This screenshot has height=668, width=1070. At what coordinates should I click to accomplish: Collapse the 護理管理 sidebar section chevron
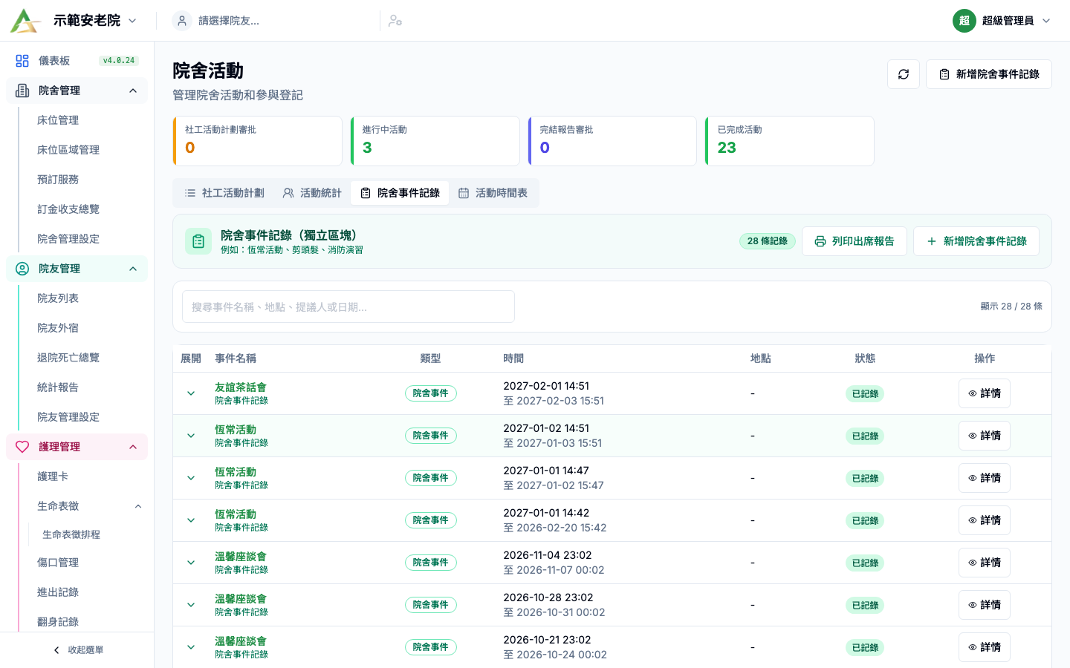point(133,447)
